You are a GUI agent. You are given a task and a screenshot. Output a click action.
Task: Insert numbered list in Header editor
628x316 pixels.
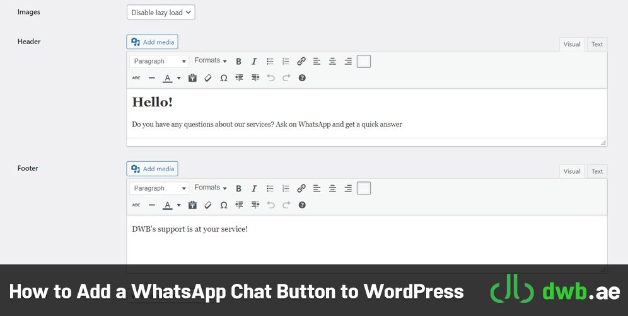point(286,61)
